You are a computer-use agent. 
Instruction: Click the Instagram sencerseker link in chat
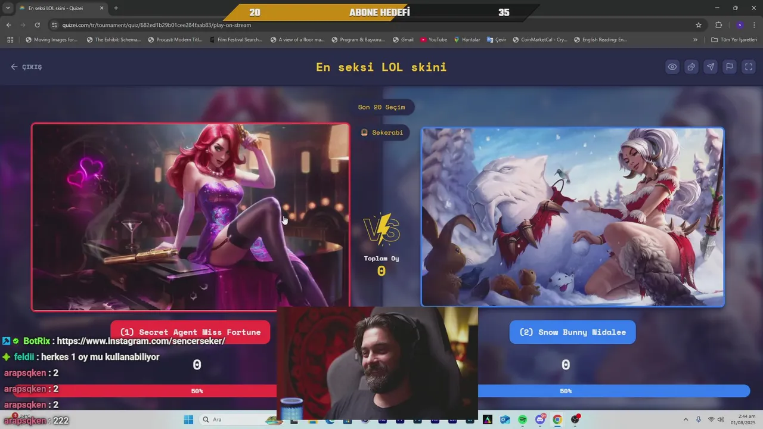point(141,341)
